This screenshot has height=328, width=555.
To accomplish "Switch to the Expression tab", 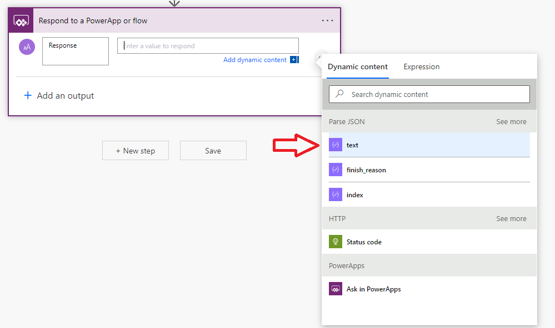I will coord(422,66).
